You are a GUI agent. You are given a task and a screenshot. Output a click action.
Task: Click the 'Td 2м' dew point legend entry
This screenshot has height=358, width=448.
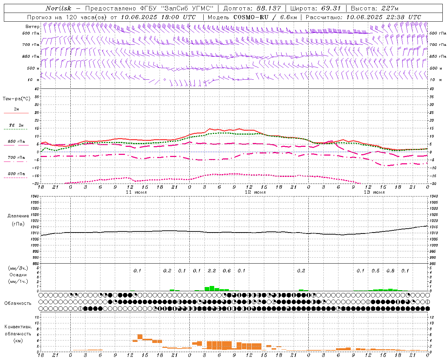pos(16,125)
